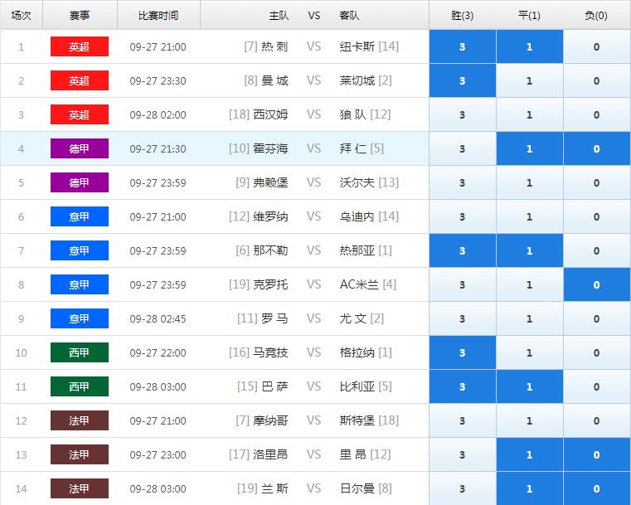Toggle win (3) for 热刺 vs 纽卡斯
631x505 pixels.
point(463,46)
